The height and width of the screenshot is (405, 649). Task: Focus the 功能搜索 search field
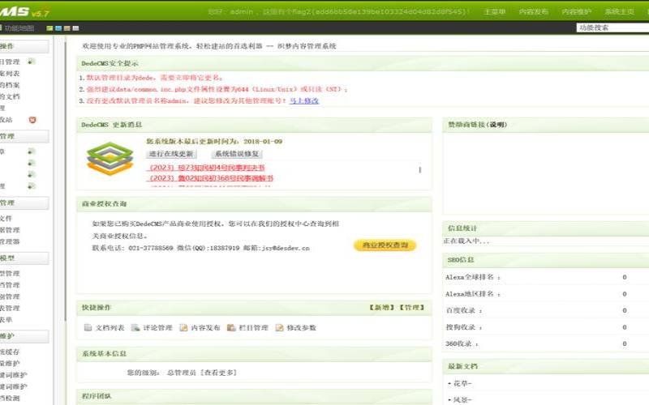pos(612,28)
